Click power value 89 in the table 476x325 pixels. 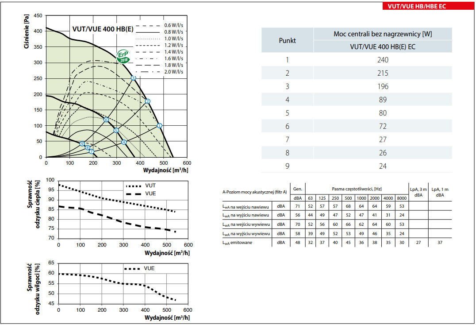pyautogui.click(x=383, y=100)
